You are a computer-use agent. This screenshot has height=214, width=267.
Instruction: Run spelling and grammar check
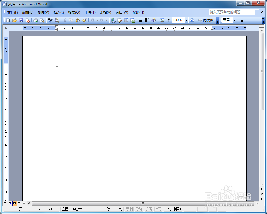point(50,20)
